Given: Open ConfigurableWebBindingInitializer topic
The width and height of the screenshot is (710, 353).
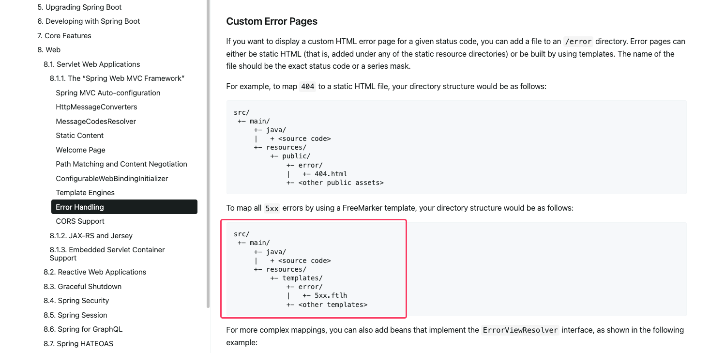Looking at the screenshot, I should click(112, 179).
